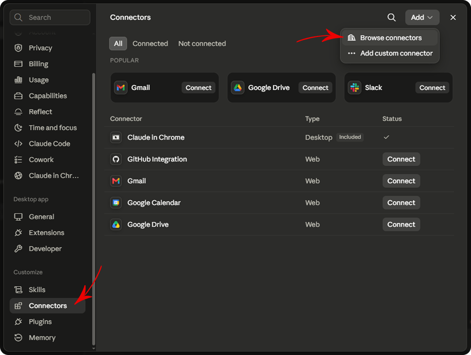The width and height of the screenshot is (471, 355).
Task: Click the Google Drive icon in the connector table
Action: click(116, 224)
